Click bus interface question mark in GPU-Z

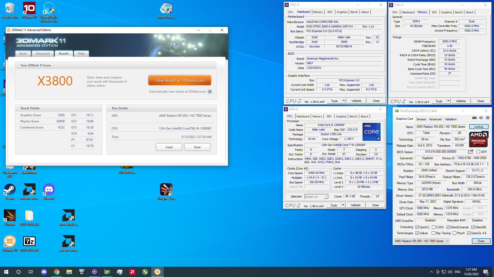[487, 164]
